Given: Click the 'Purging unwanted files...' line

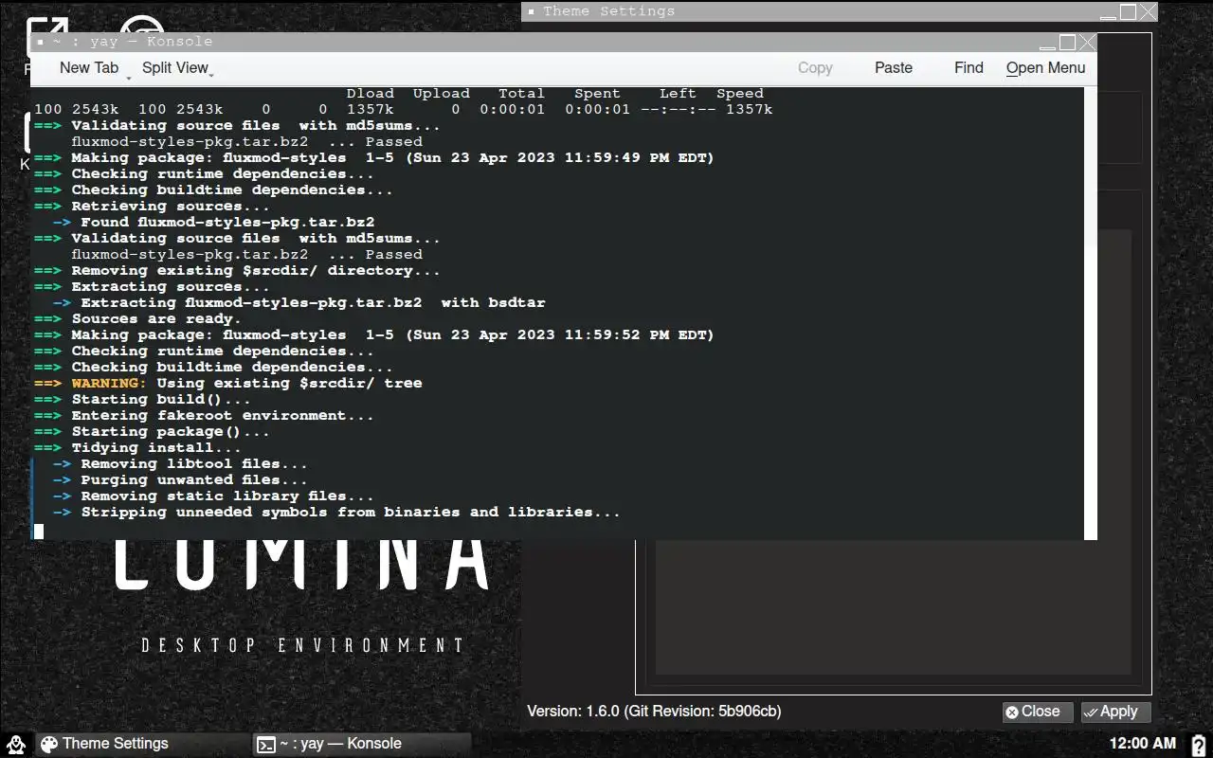Looking at the screenshot, I should 180,479.
